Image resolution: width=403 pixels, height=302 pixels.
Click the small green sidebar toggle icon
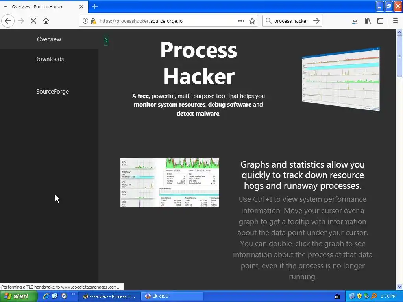[x=106, y=41]
